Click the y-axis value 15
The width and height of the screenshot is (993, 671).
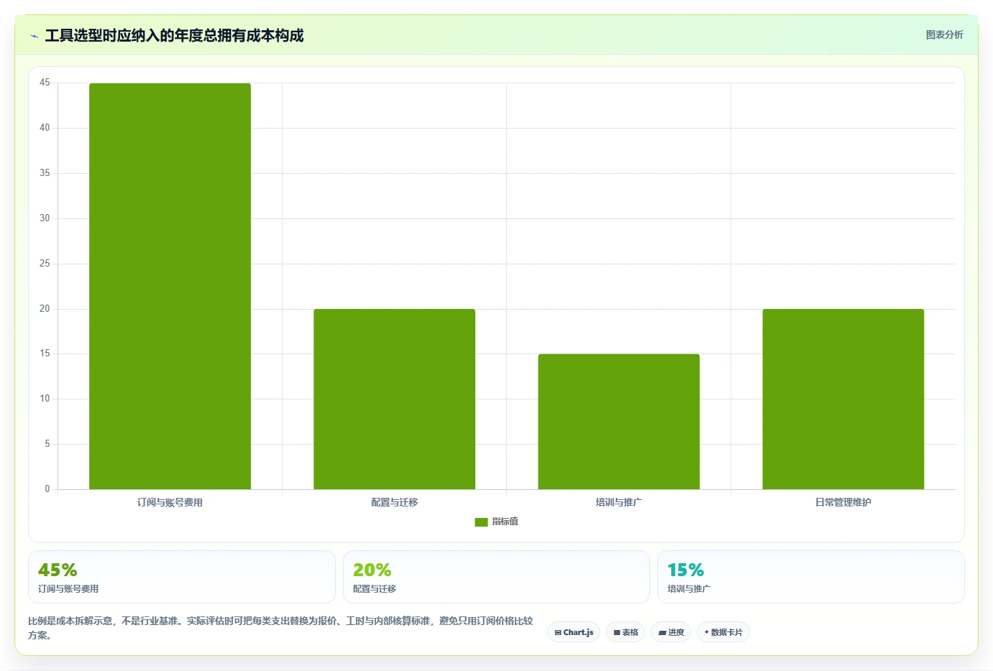pyautogui.click(x=45, y=353)
